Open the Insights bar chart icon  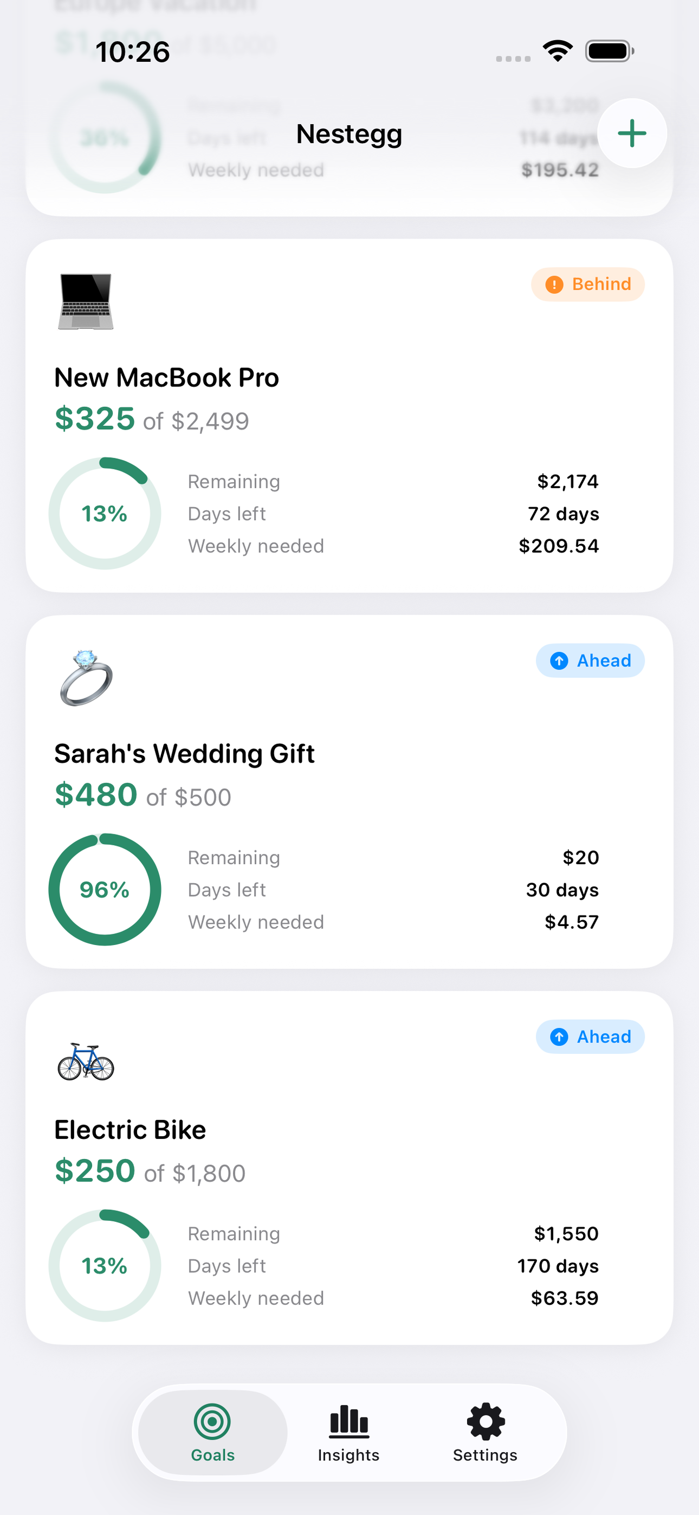(349, 1421)
